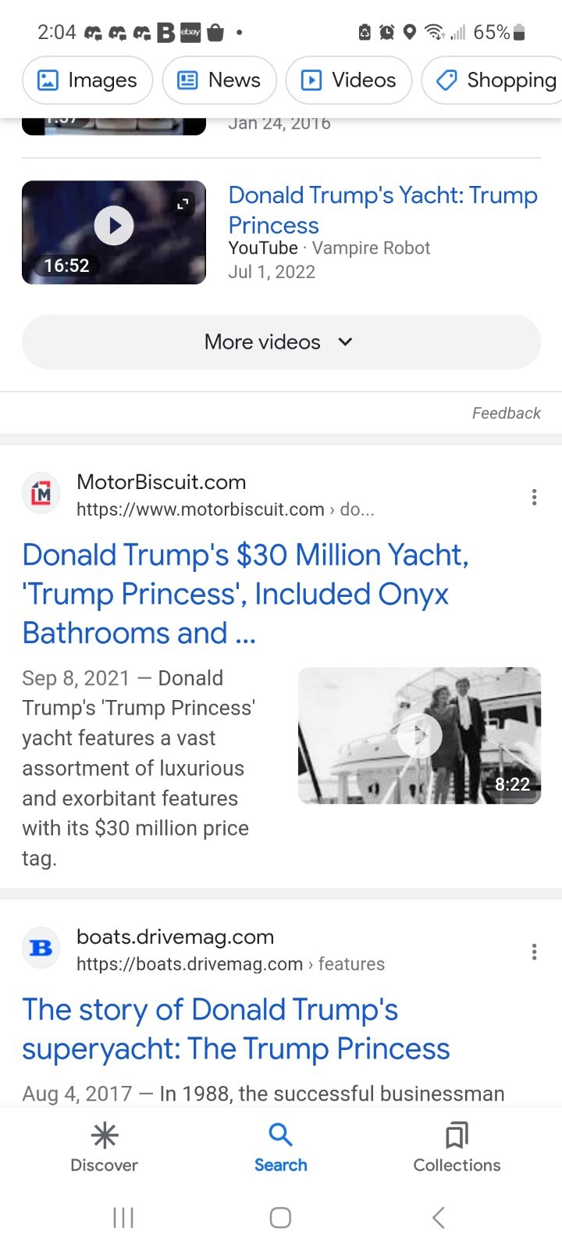This screenshot has height=1250, width=562.
Task: Open Donald Trump's Yacht: Trump Princess video link
Action: click(x=382, y=209)
